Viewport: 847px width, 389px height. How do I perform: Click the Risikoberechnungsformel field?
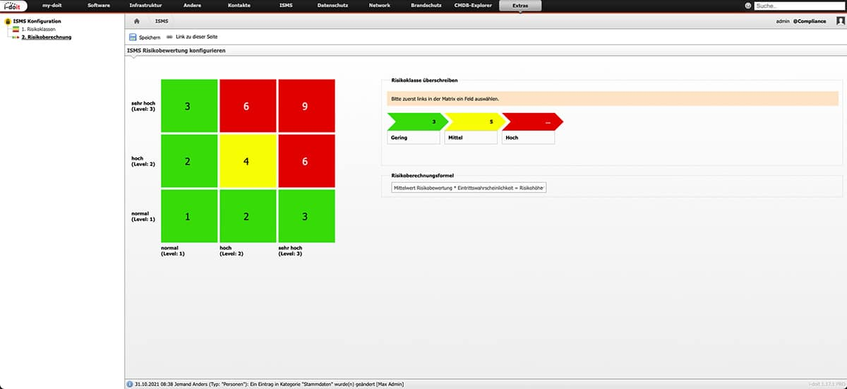pos(469,188)
